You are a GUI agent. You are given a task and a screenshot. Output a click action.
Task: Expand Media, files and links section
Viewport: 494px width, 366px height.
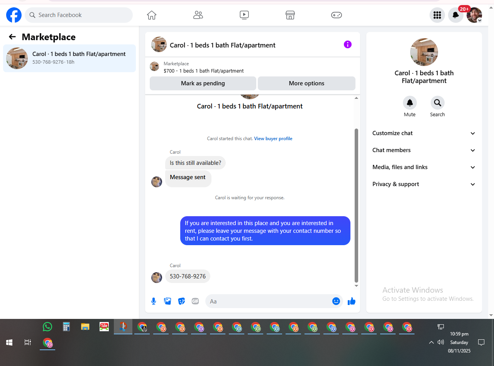pyautogui.click(x=424, y=167)
